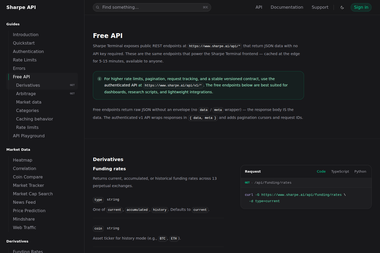Screen dimensions: 380x253
Task: Open API Playground in the sidebar
Action: [x=29, y=136]
